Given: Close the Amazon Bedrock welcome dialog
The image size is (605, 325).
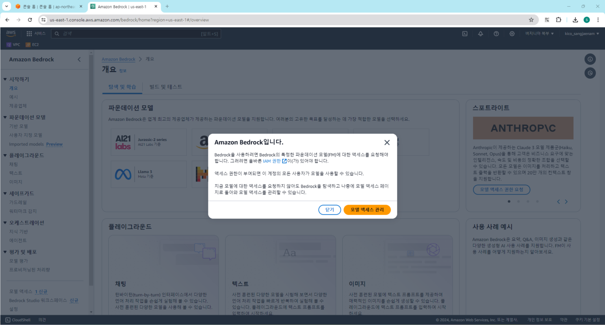Looking at the screenshot, I should click(x=387, y=142).
